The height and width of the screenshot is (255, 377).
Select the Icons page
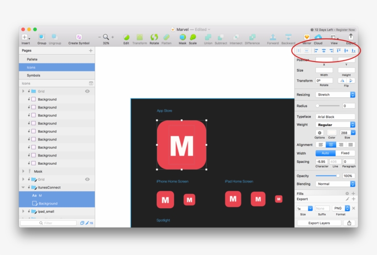pos(57,67)
